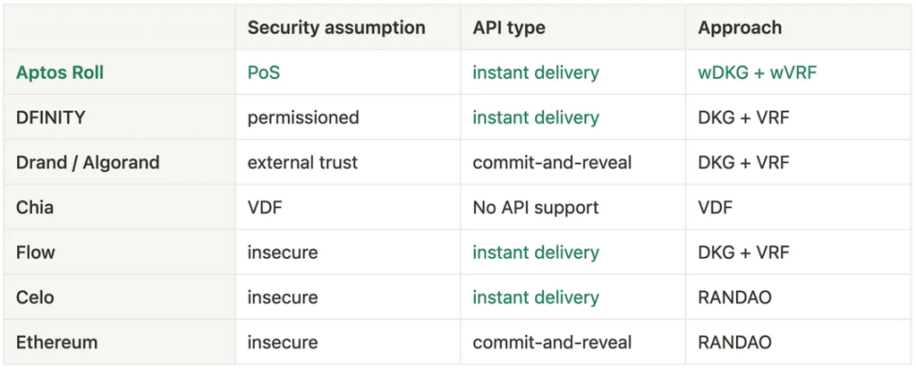Click commit-and-reveal in Ethereum row

pyautogui.click(x=552, y=342)
